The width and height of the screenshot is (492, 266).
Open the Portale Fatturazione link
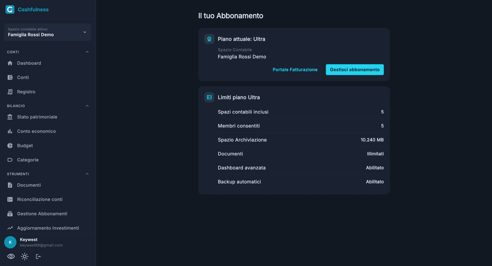tap(295, 70)
